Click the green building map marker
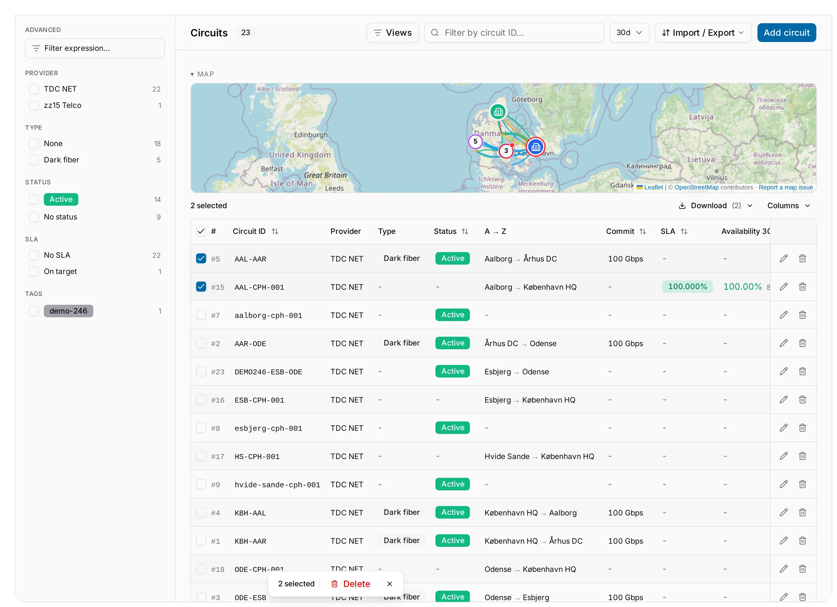 tap(498, 111)
